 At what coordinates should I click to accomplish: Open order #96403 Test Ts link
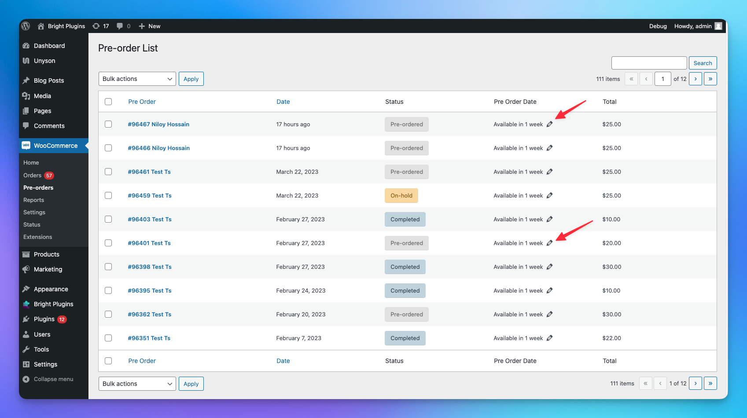click(x=150, y=220)
